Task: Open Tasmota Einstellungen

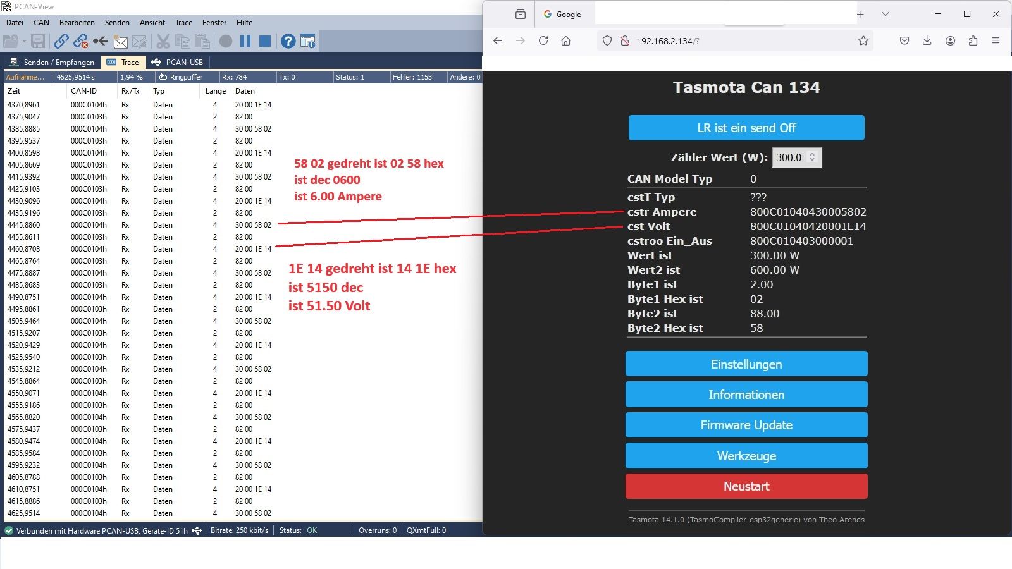Action: pyautogui.click(x=746, y=364)
